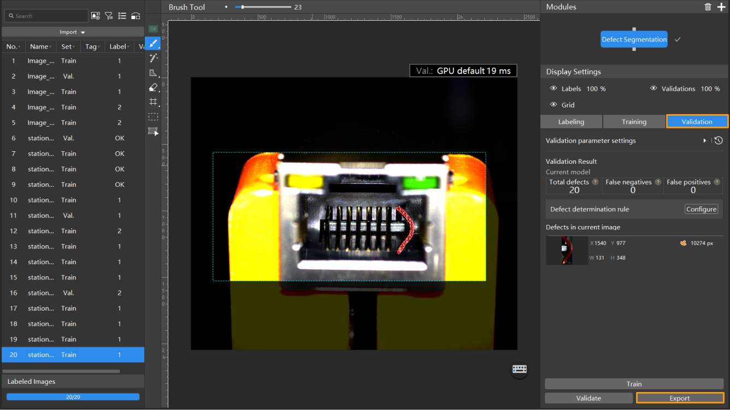The width and height of the screenshot is (730, 410).
Task: Select the dashed rectangle ROI tool
Action: click(x=153, y=117)
